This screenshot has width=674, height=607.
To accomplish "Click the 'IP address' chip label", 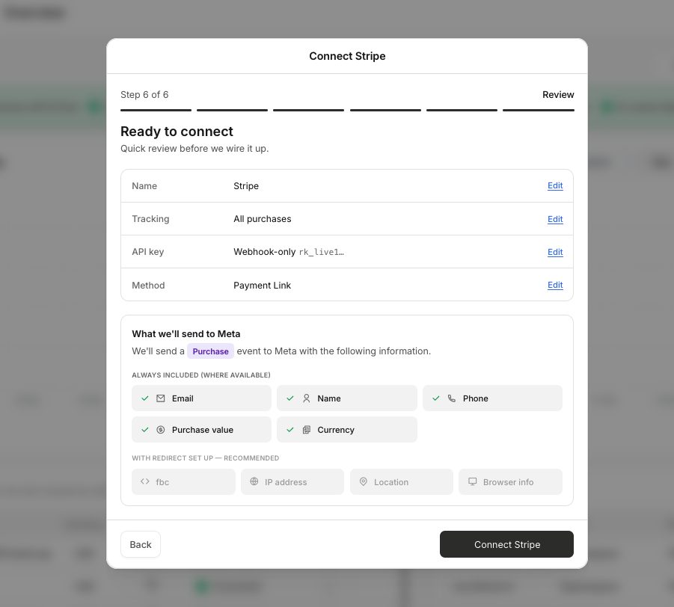I will coord(286,482).
